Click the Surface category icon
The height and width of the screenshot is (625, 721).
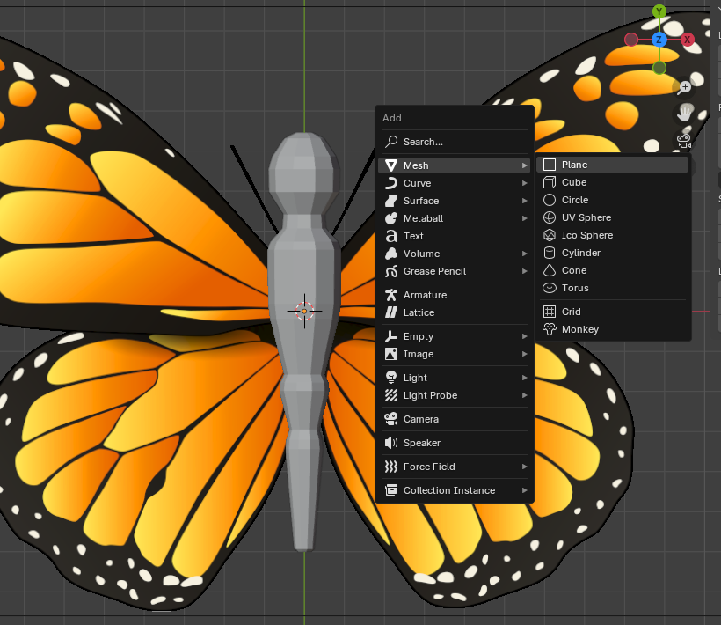(x=391, y=201)
